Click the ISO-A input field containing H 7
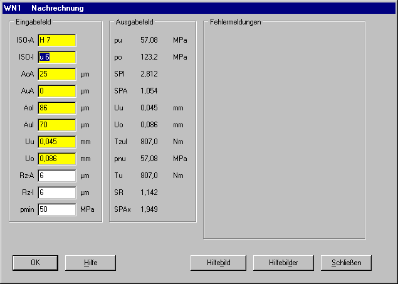Image resolution: width=398 pixels, height=284 pixels. tap(56, 40)
